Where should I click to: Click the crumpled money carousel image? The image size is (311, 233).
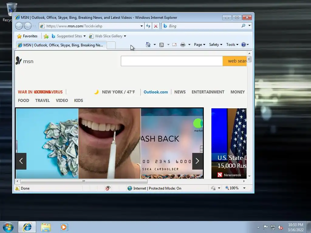pos(47,144)
